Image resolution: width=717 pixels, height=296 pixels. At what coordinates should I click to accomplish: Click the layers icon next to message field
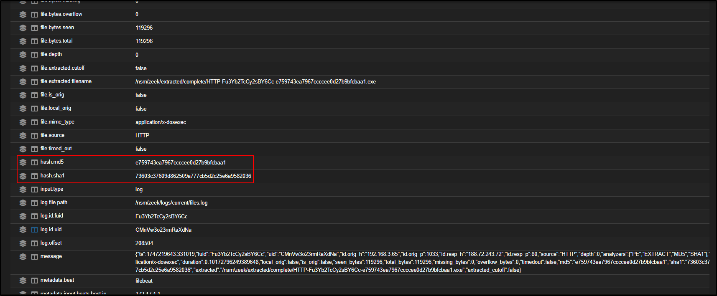[23, 257]
